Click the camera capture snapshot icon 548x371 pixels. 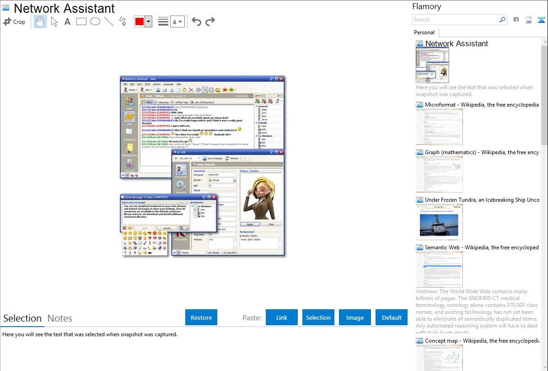(516, 20)
